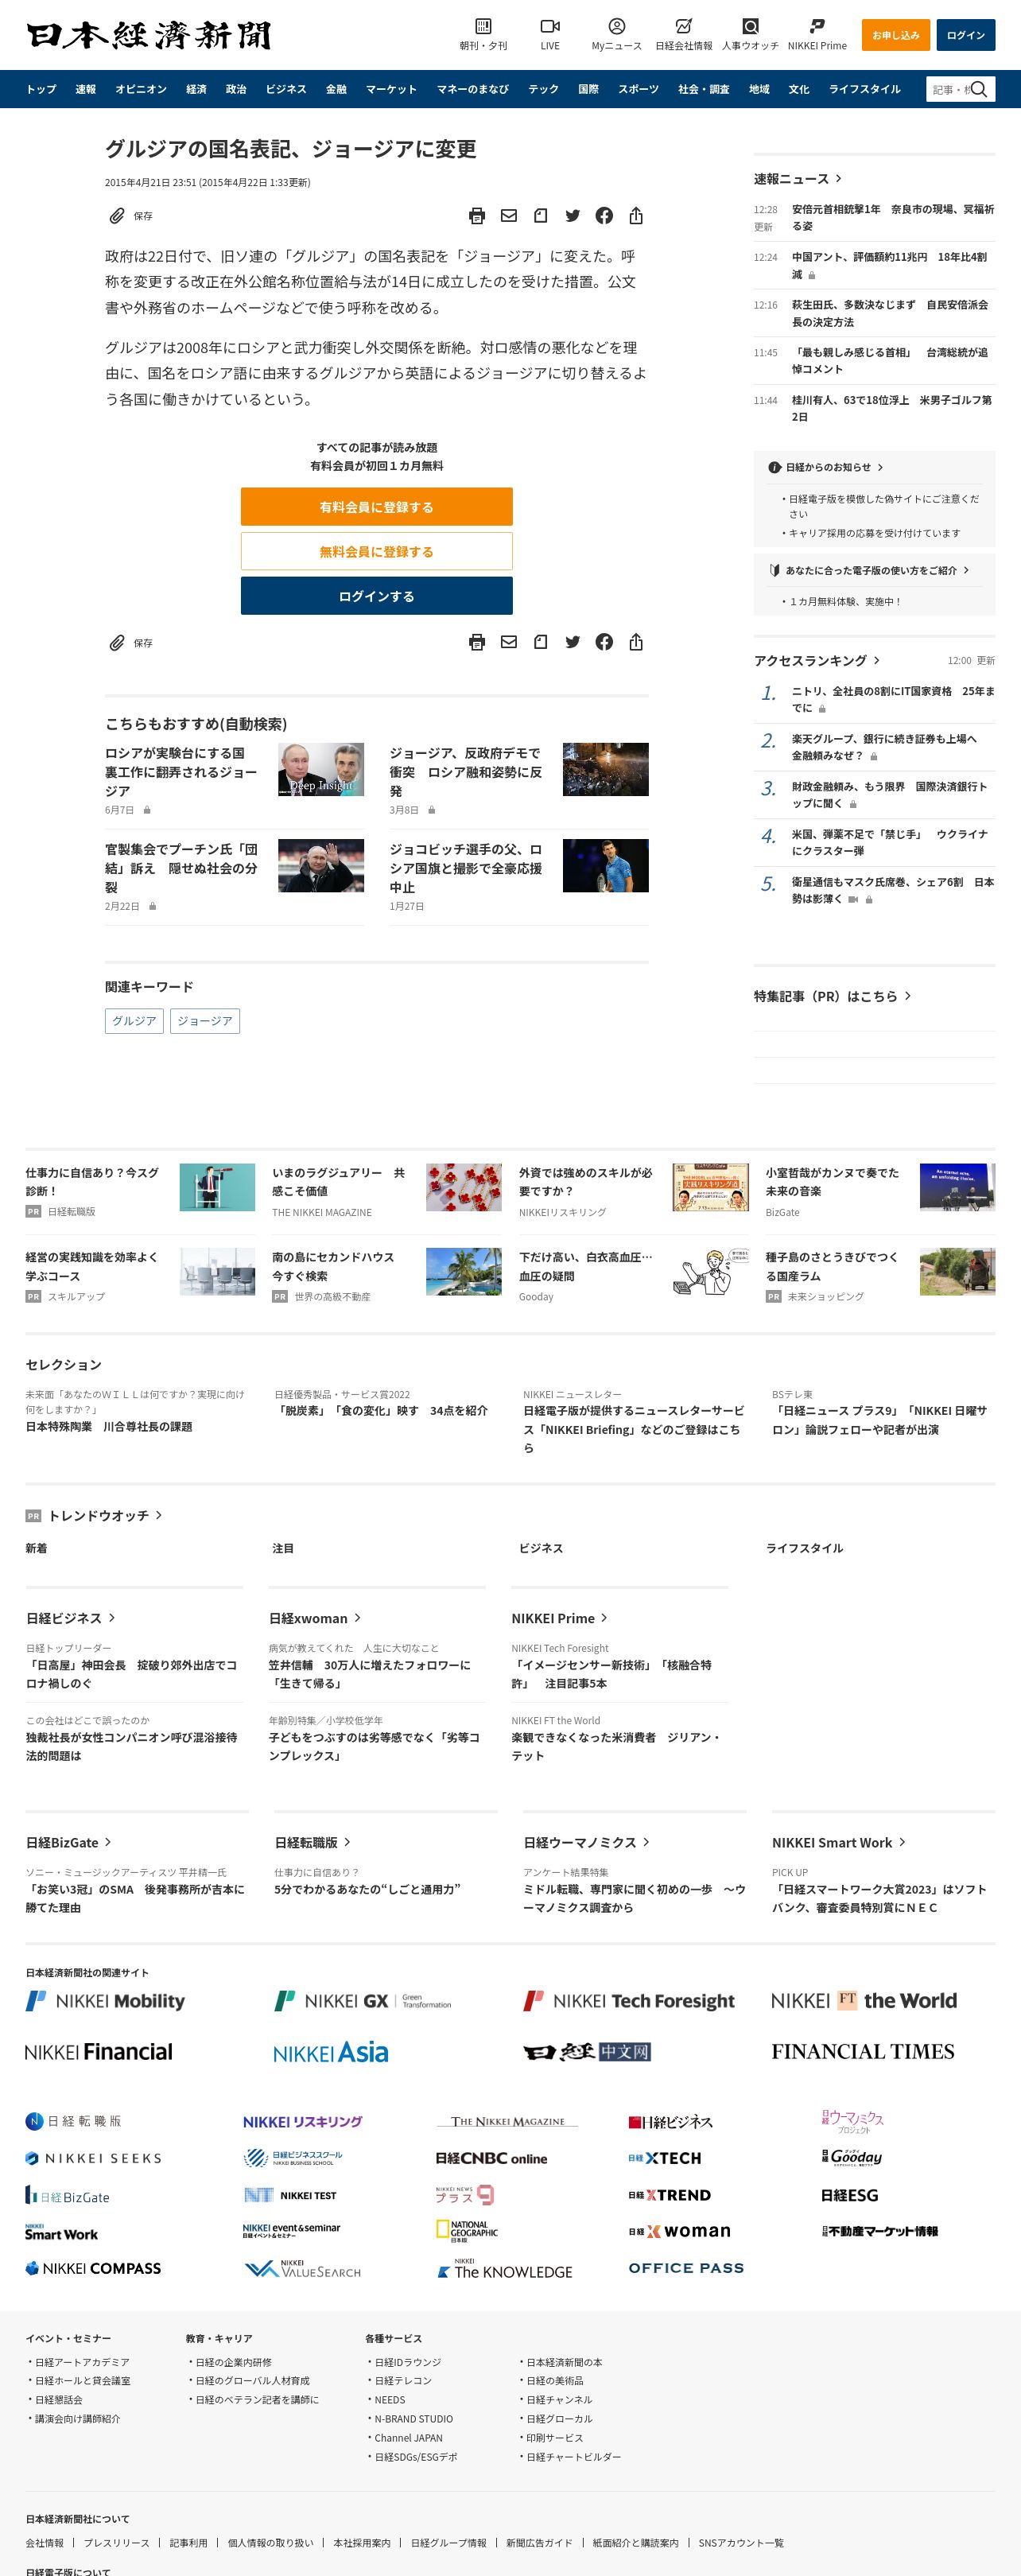This screenshot has height=2576, width=1021.
Task: Click the bottom clipping note icon
Action: pos(541,642)
